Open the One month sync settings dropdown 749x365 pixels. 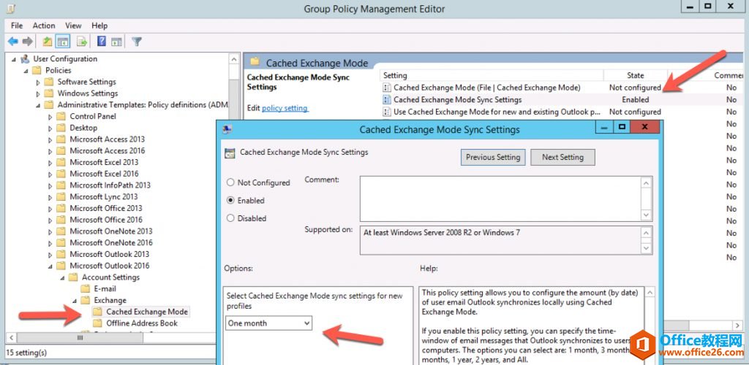pos(268,323)
